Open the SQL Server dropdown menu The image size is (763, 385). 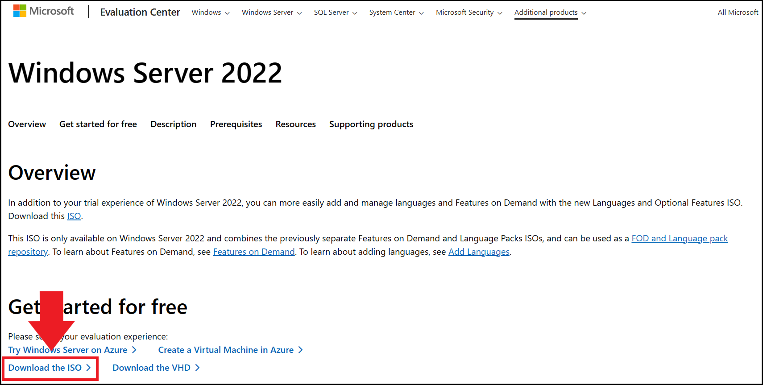pyautogui.click(x=336, y=12)
